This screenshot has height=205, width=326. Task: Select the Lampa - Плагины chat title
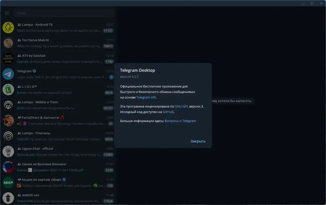click(x=36, y=133)
